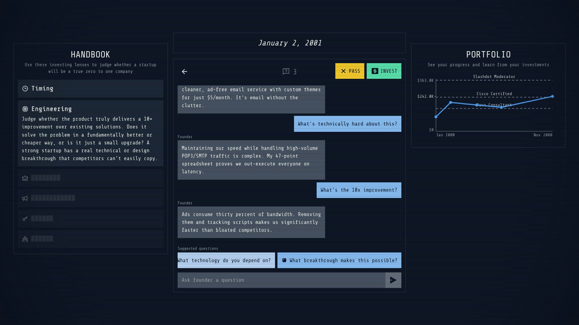
Task: Click the megaphone lens icon in the Handbook
Action: point(25,198)
